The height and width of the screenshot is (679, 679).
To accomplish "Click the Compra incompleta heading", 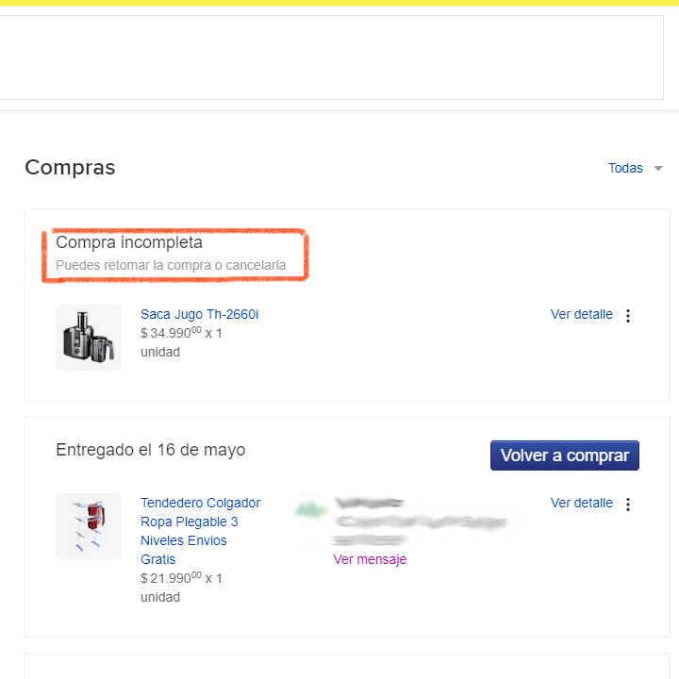I will 129,242.
